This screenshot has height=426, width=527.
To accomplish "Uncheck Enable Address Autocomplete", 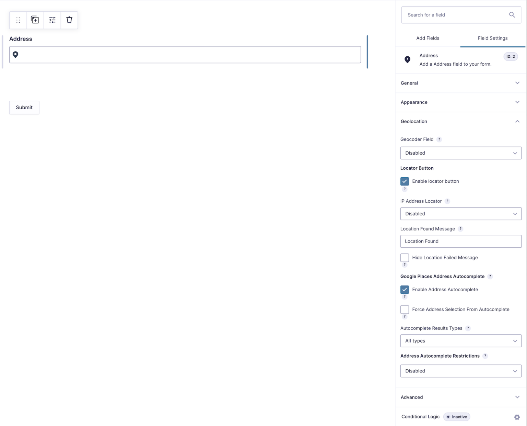I will click(x=405, y=290).
